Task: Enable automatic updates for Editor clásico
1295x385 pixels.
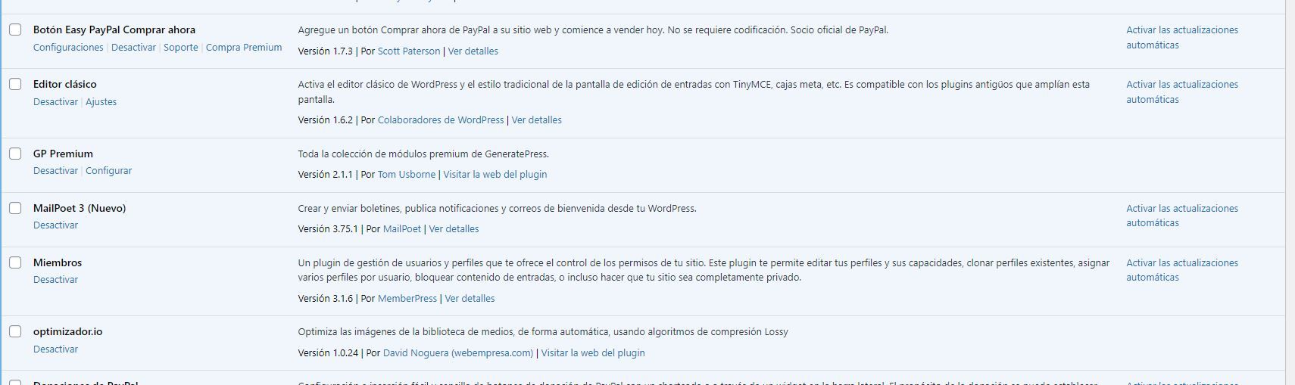Action: (x=1182, y=92)
